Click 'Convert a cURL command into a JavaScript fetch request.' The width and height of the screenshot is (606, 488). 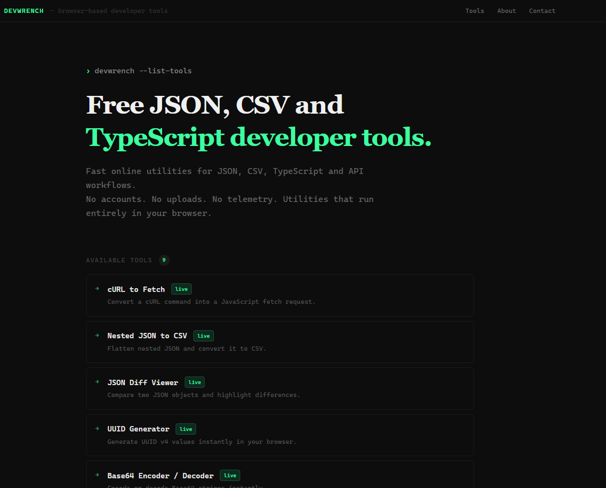(211, 302)
